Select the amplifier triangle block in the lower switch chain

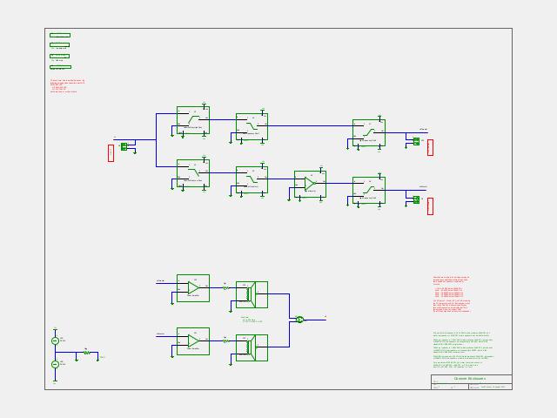(x=310, y=184)
